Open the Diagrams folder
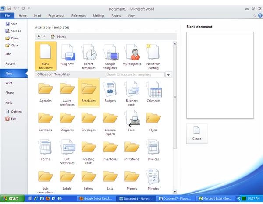The width and height of the screenshot is (263, 204). [67, 121]
